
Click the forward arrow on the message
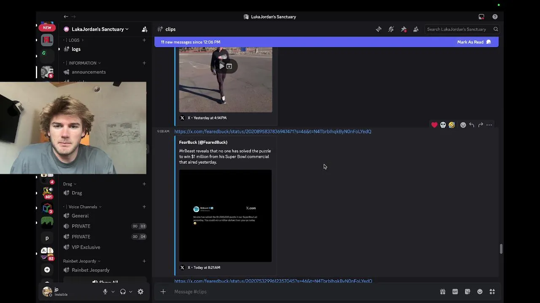pos(481,125)
